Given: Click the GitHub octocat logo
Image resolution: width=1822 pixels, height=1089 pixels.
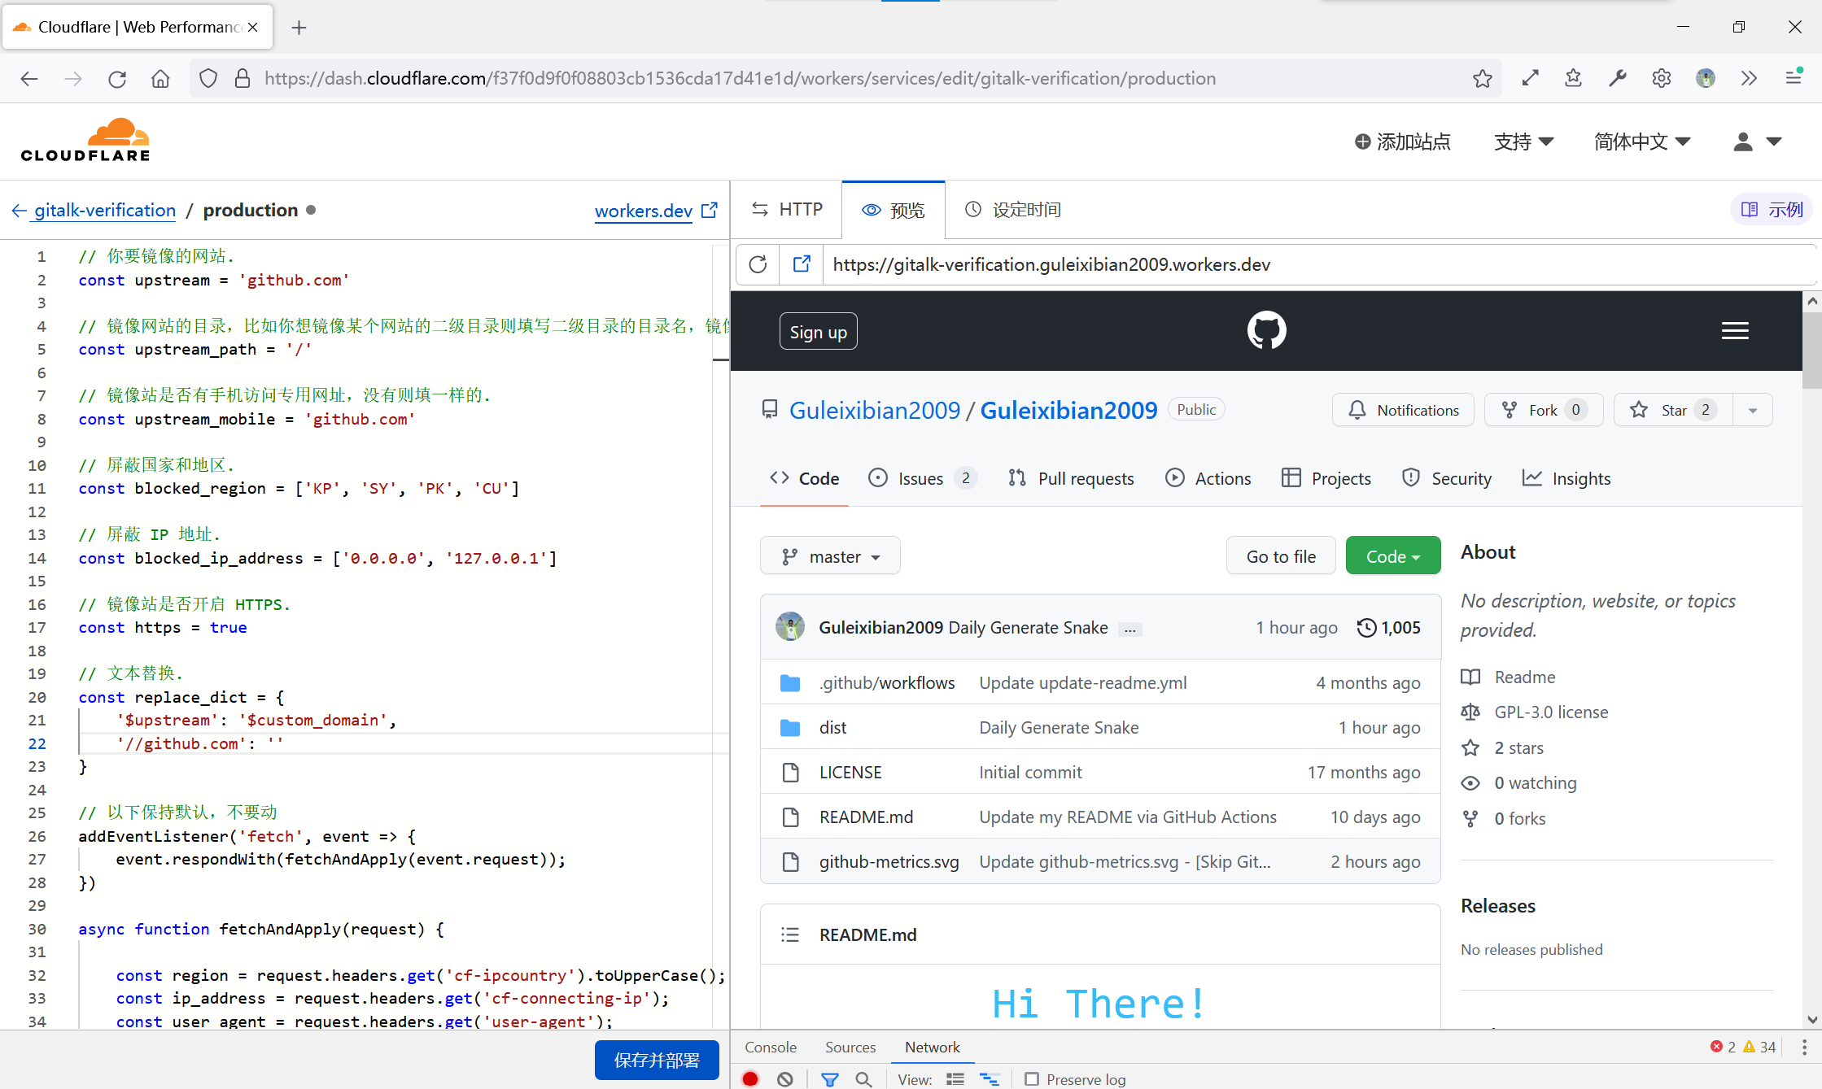Looking at the screenshot, I should (1266, 330).
